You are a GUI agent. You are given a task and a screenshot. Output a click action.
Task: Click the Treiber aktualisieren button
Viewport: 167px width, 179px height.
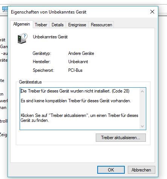coord(121,138)
